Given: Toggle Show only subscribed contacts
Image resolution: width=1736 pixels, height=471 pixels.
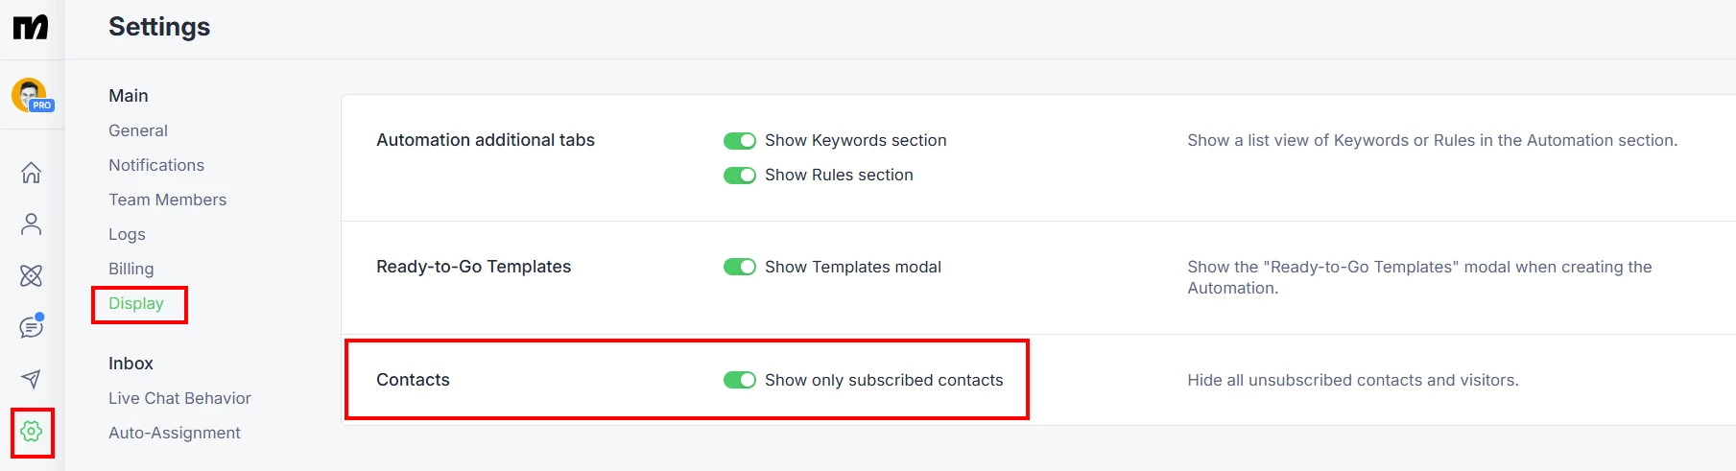Looking at the screenshot, I should click(739, 380).
